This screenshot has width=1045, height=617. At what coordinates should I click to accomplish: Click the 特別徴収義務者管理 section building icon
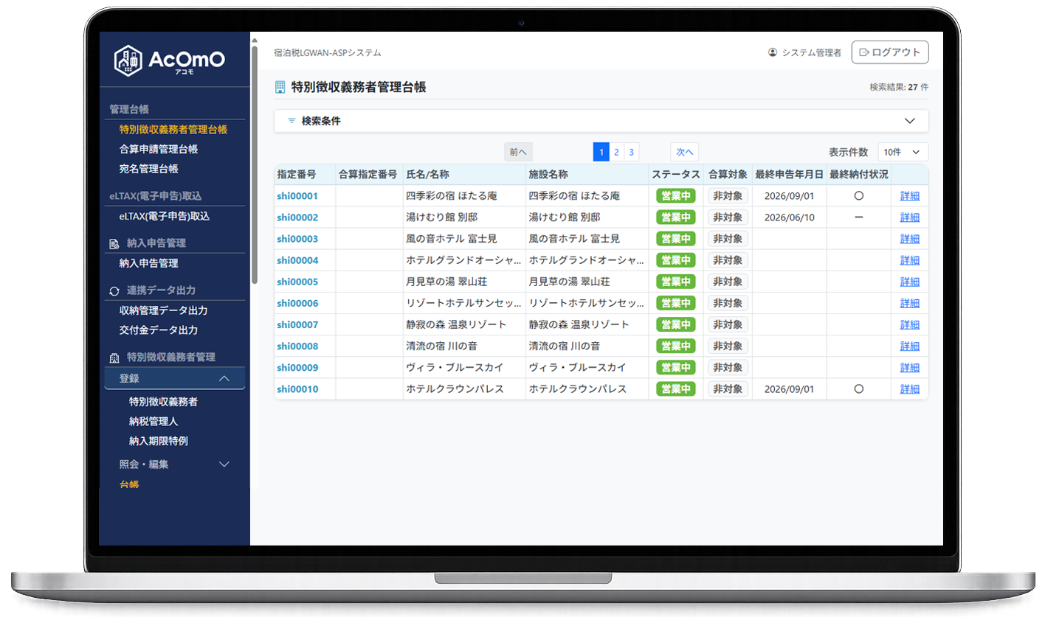coord(114,358)
